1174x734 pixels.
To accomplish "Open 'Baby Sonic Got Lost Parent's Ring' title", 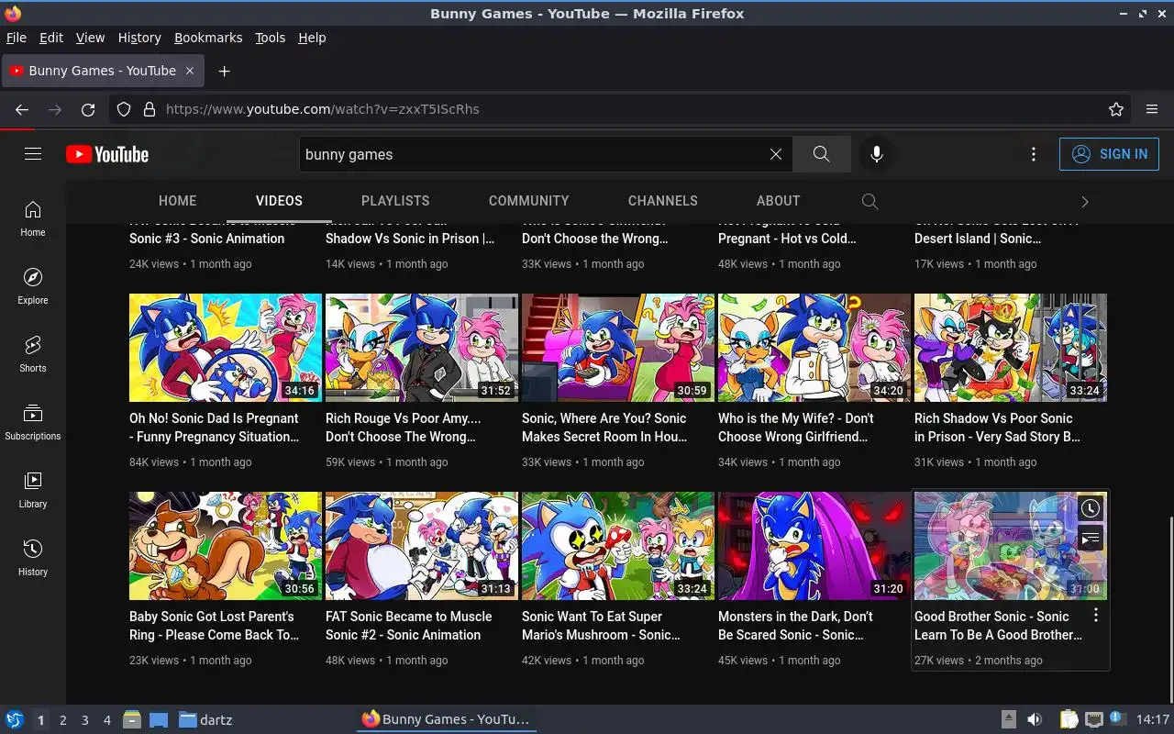I will tap(215, 626).
